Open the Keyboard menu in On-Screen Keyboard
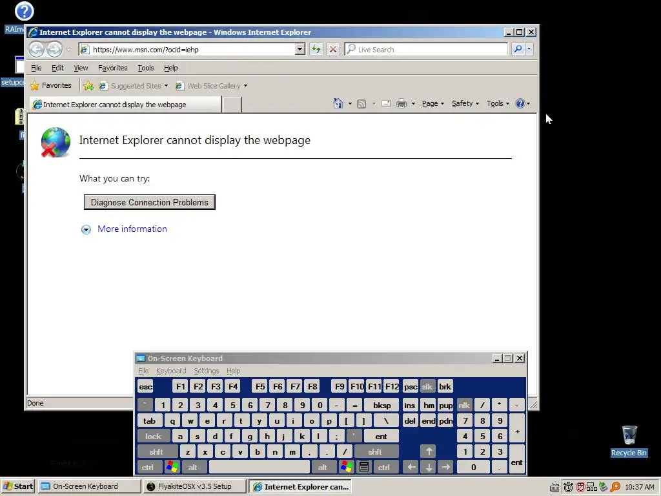This screenshot has width=661, height=496. click(170, 371)
